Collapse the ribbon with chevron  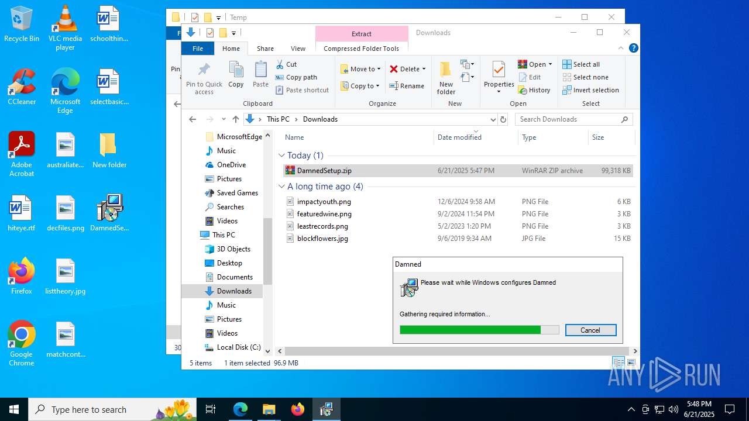pyautogui.click(x=621, y=49)
